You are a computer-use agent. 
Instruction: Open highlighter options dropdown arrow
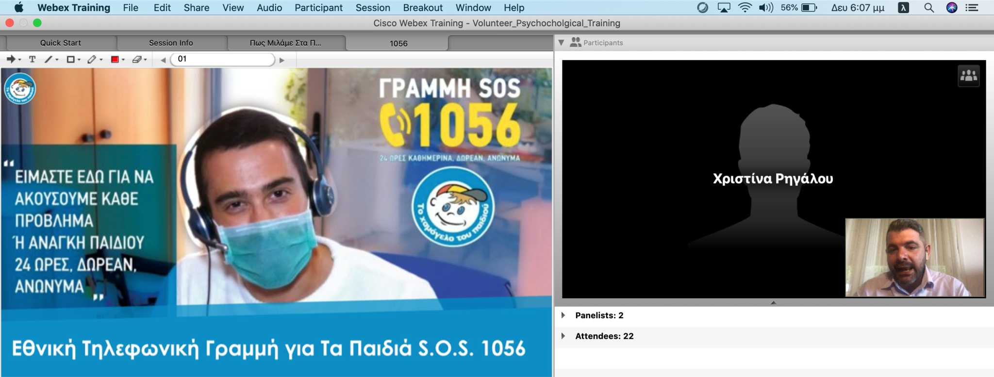tap(101, 60)
